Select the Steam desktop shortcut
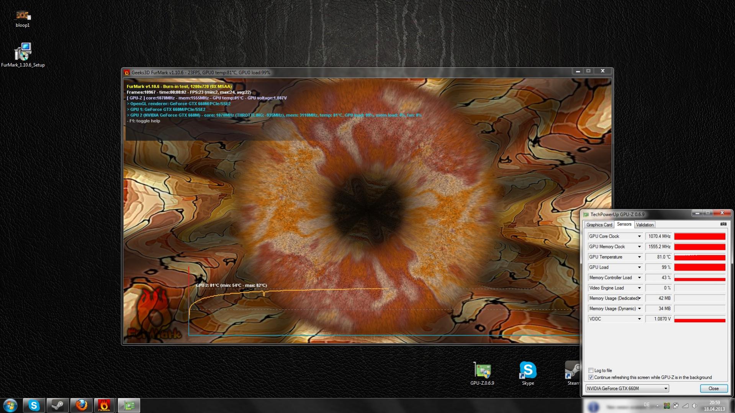This screenshot has width=735, height=413. tap(573, 374)
